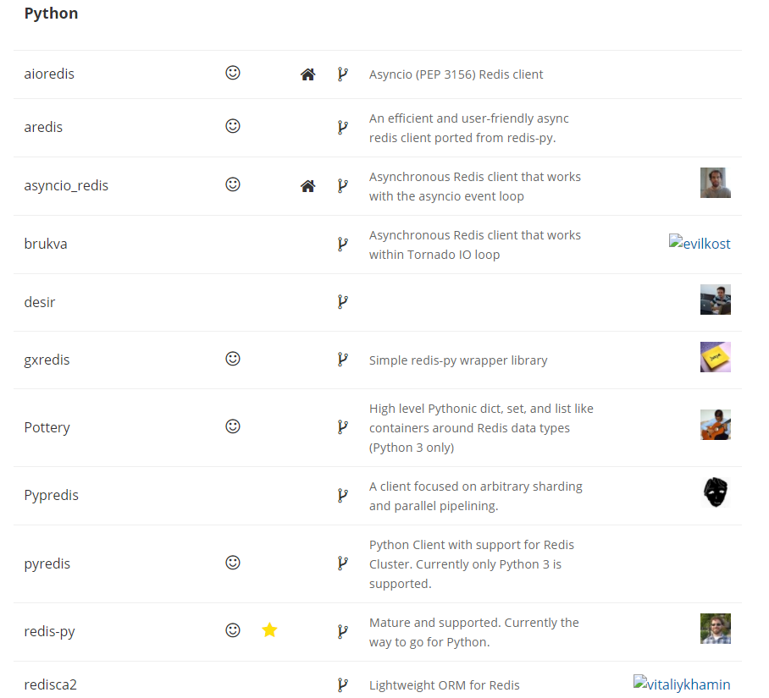
Task: Open Pypredis repository fork icon
Action: tap(343, 496)
